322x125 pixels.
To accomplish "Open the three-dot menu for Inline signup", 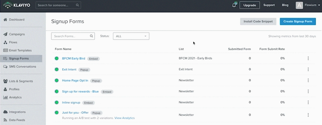I will pyautogui.click(x=308, y=102).
